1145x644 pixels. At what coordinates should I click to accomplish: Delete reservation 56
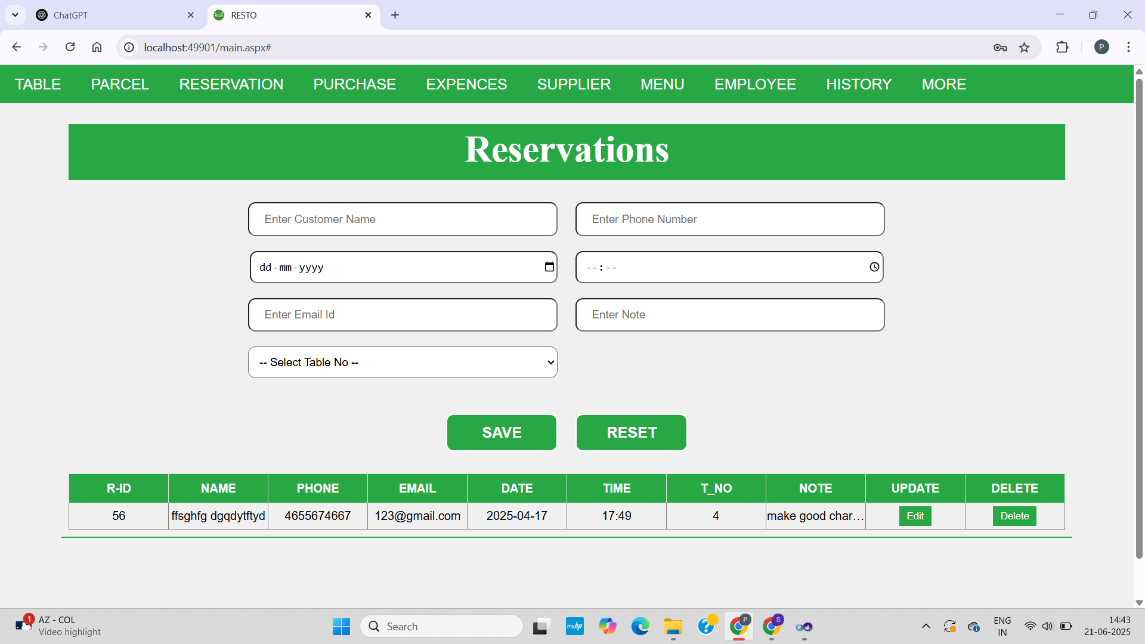1014,516
